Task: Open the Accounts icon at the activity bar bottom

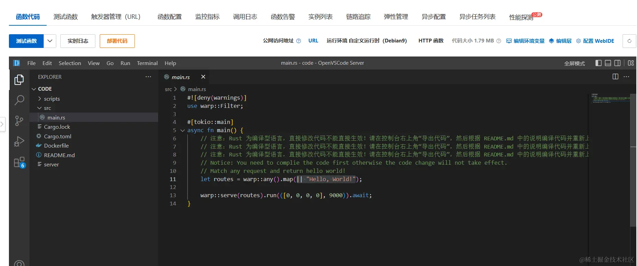Action: point(19,263)
